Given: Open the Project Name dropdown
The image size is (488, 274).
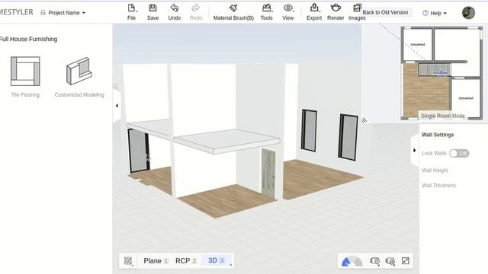Looking at the screenshot, I should (x=66, y=13).
